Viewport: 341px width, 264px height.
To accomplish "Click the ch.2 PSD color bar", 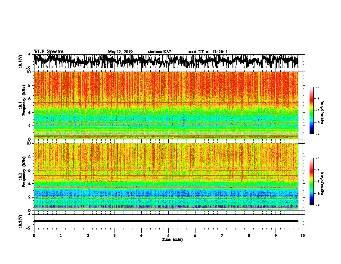I will (312, 182).
